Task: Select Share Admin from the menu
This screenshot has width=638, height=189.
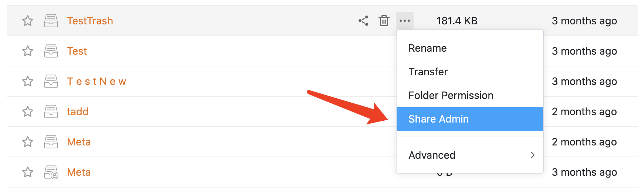Action: (x=438, y=119)
